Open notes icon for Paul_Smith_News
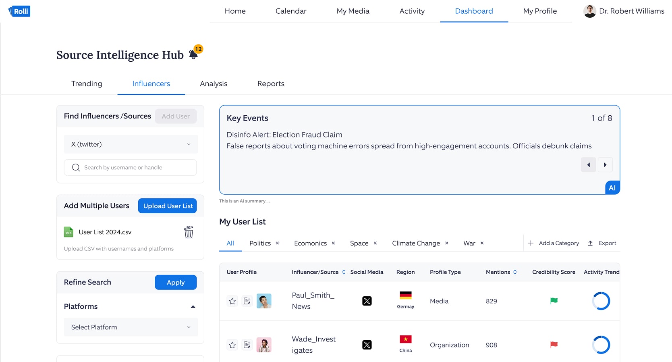 (x=247, y=301)
